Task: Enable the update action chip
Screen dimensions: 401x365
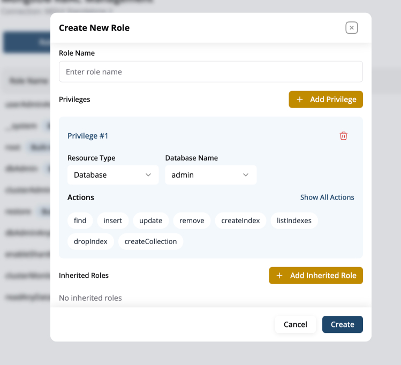Action: coord(151,220)
